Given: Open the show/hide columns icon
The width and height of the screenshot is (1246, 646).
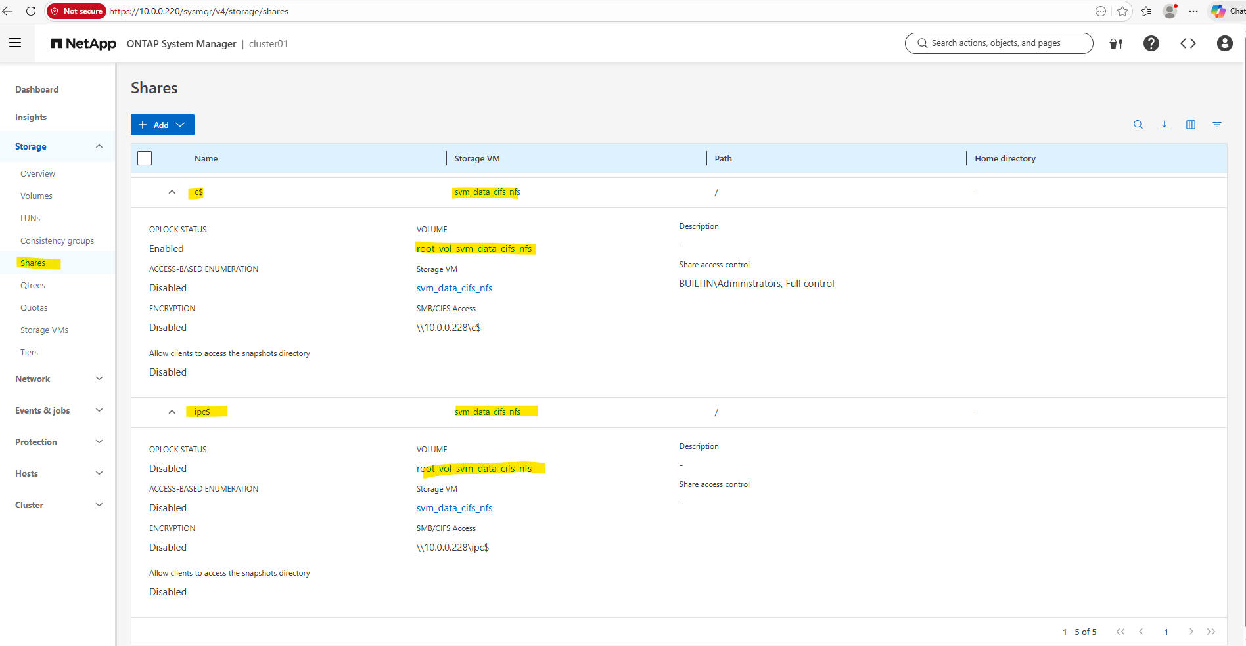Looking at the screenshot, I should point(1190,125).
